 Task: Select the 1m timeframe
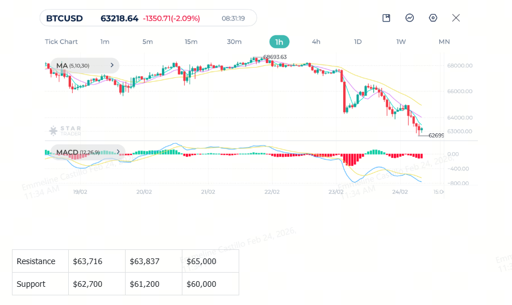coord(105,42)
